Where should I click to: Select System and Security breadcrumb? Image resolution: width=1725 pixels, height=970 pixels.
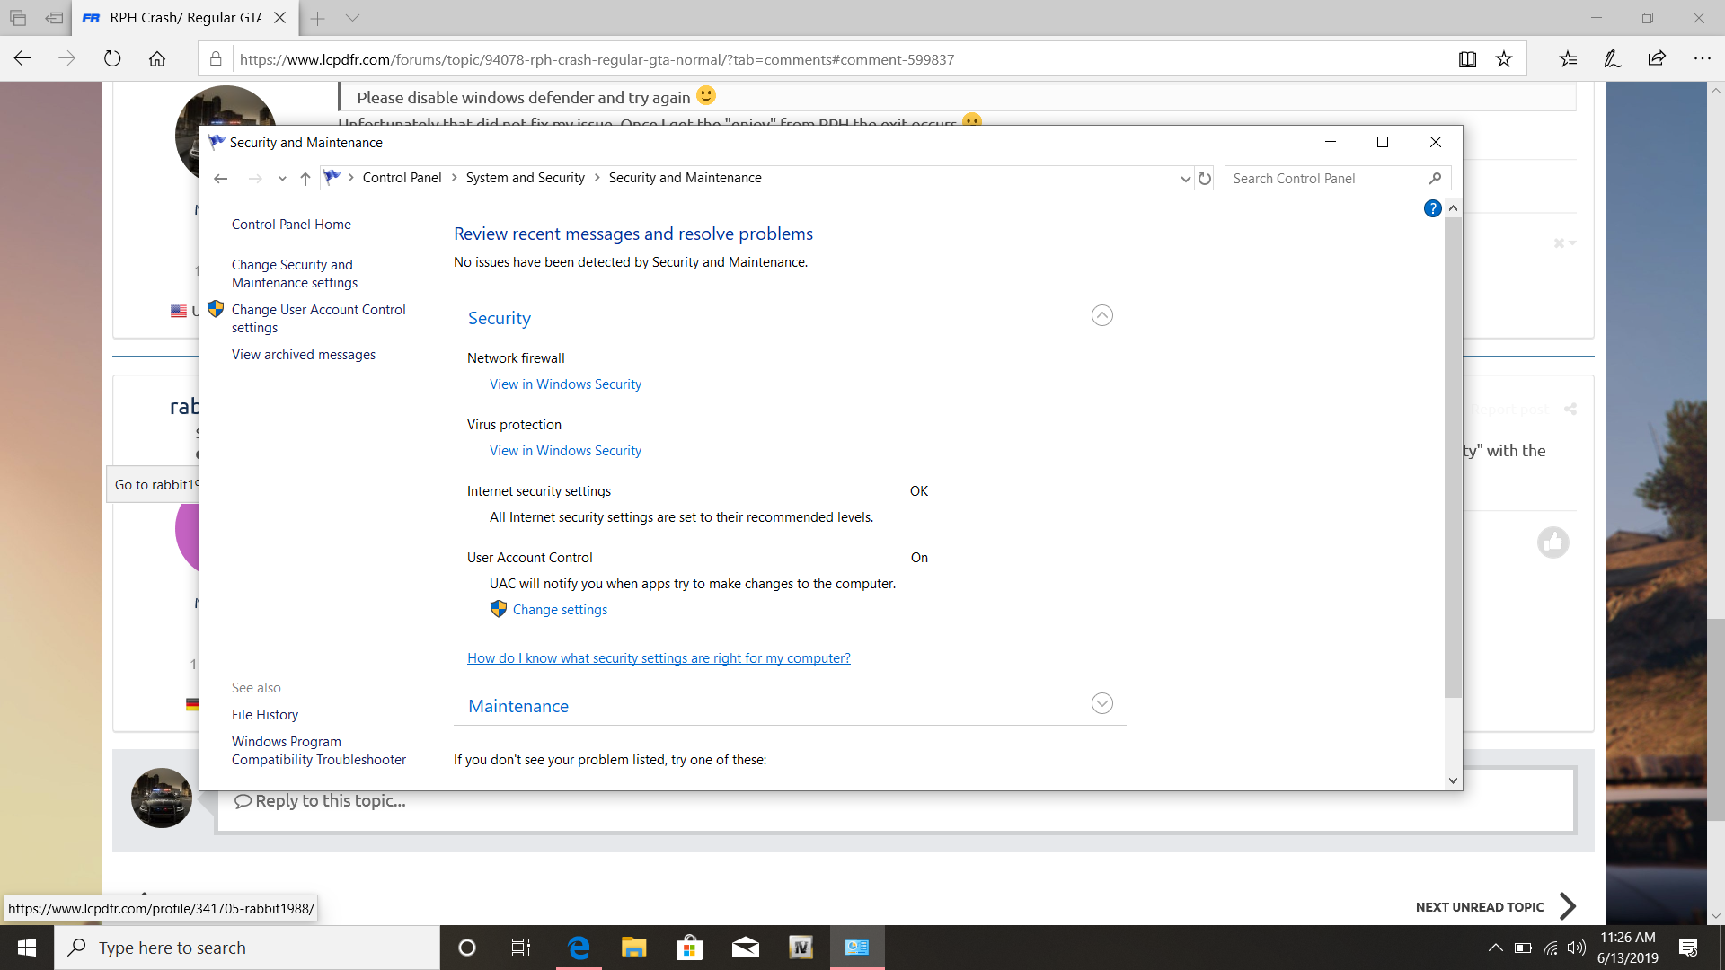[525, 178]
